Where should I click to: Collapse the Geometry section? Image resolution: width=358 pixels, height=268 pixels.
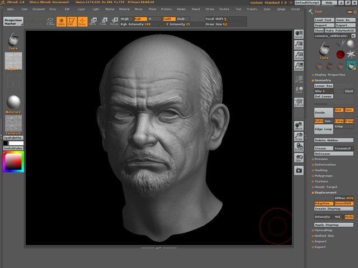[x=323, y=80]
